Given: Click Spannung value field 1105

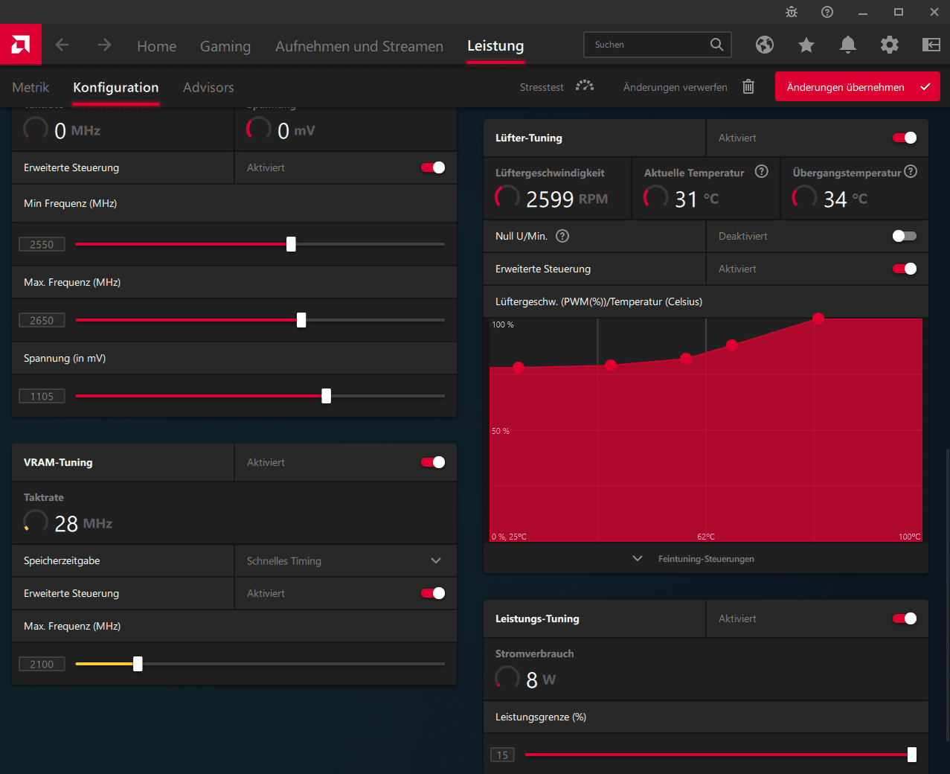Looking at the screenshot, I should 42,396.
